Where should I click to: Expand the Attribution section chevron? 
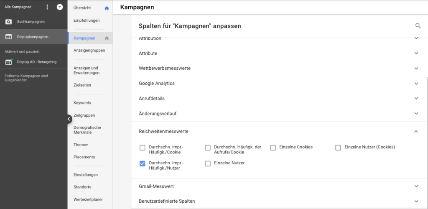pos(416,38)
